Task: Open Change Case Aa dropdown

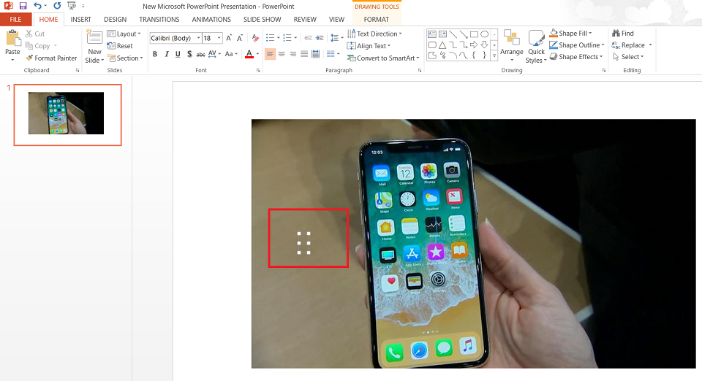Action: coord(231,54)
